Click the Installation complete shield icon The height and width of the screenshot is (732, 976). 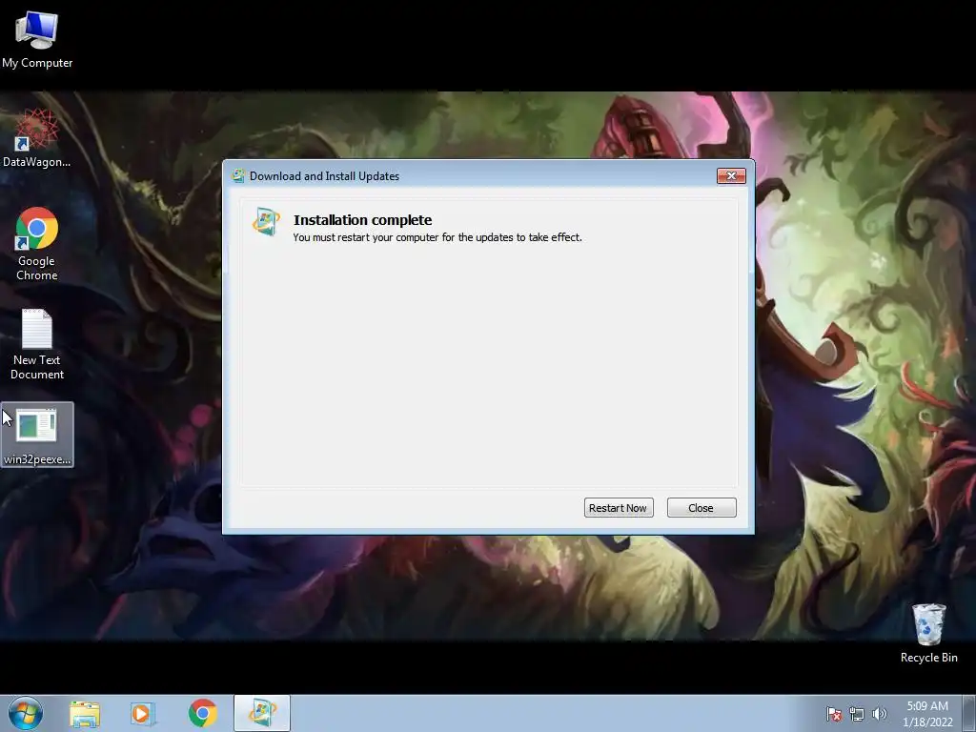click(x=266, y=222)
